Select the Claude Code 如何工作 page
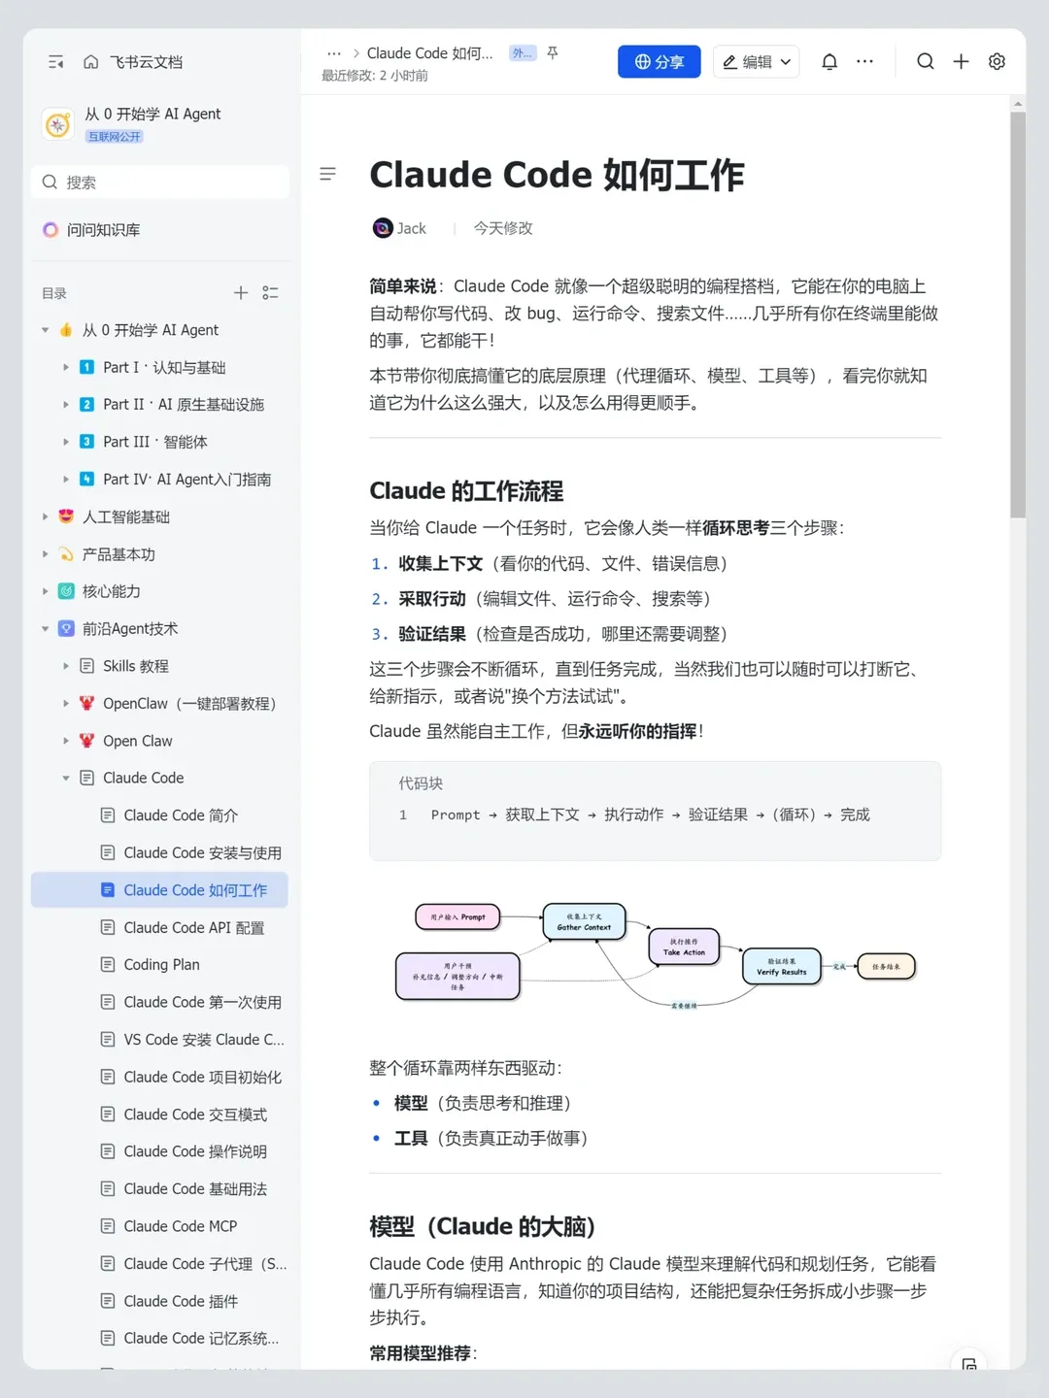The width and height of the screenshot is (1049, 1398). [160, 890]
